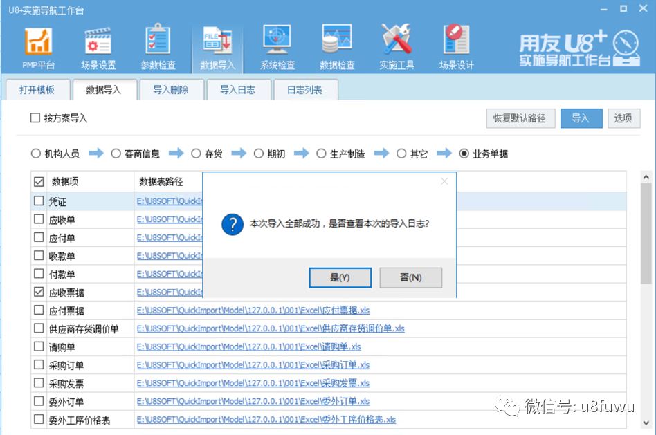Open the 请购单.xls file path link
The height and width of the screenshot is (435, 656).
pyautogui.click(x=248, y=346)
